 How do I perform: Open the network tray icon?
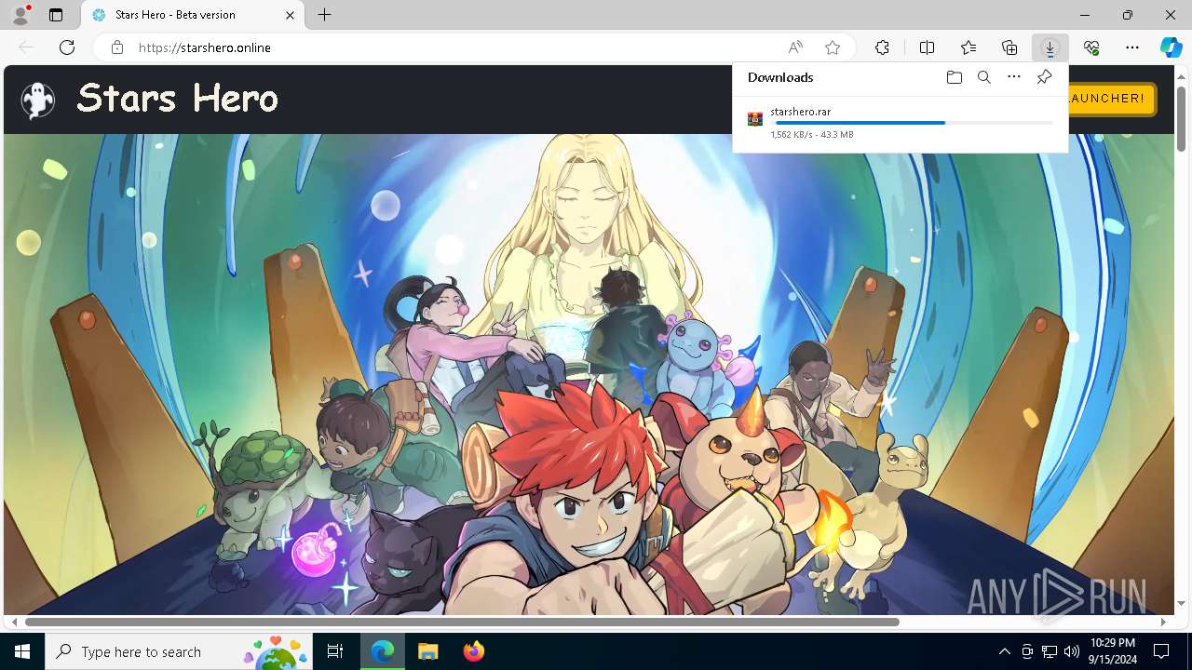(x=1050, y=651)
